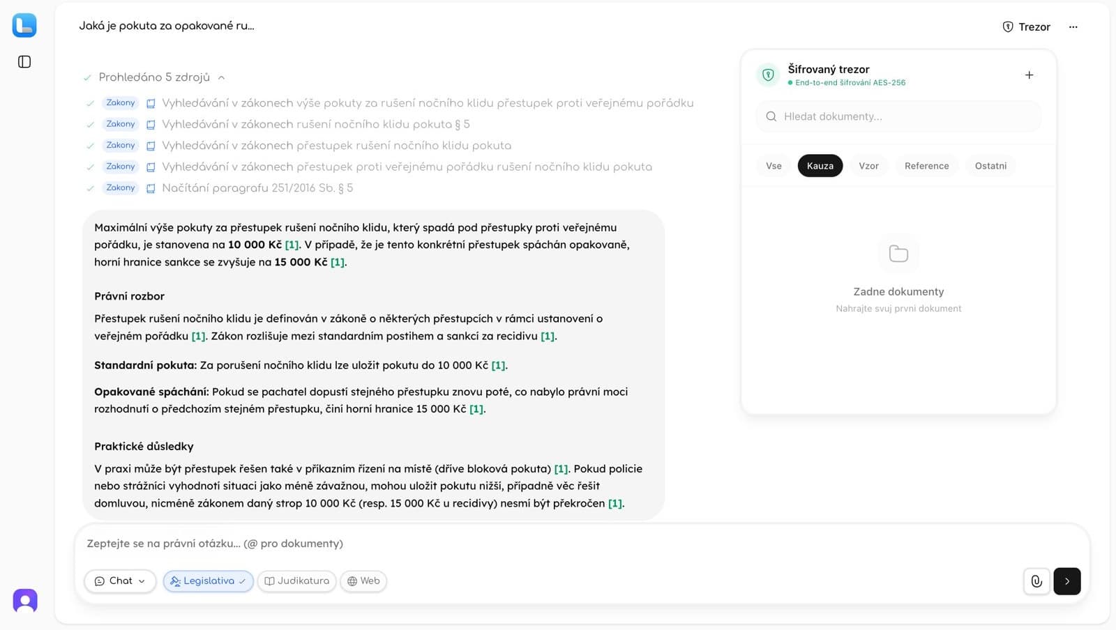
Task: Open the Chat mode dropdown
Action: pyautogui.click(x=119, y=581)
